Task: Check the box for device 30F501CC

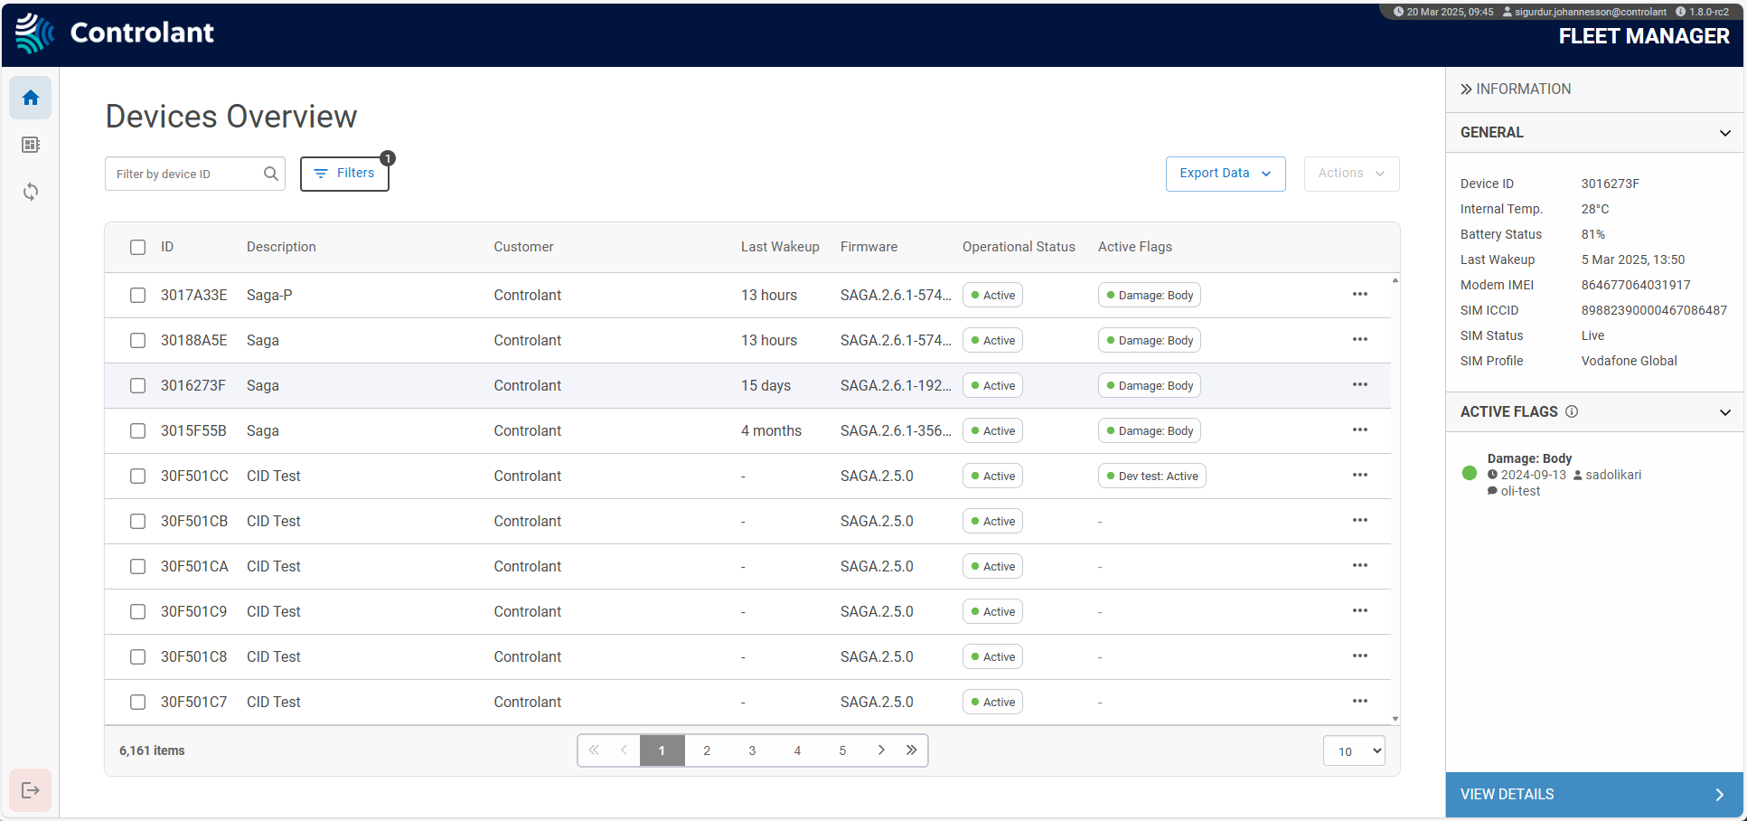Action: pyautogui.click(x=137, y=476)
